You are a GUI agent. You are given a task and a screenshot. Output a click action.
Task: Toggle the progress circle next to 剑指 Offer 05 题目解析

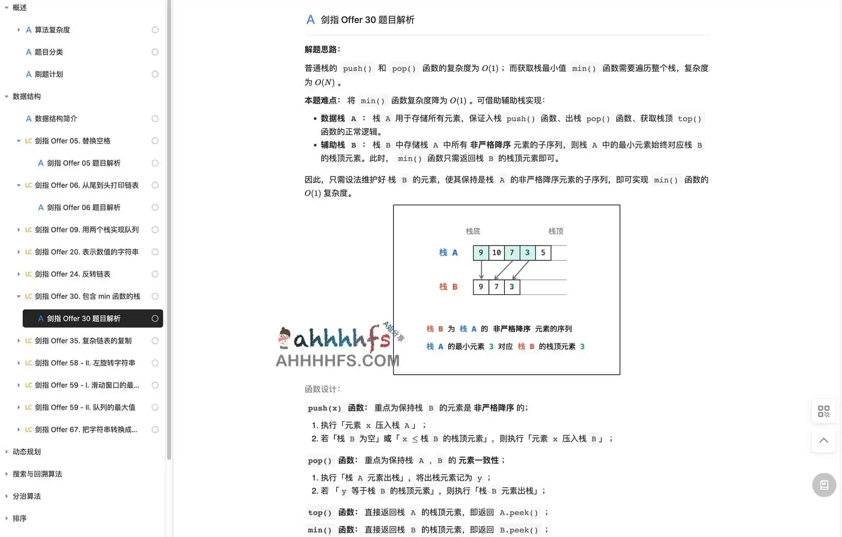155,163
